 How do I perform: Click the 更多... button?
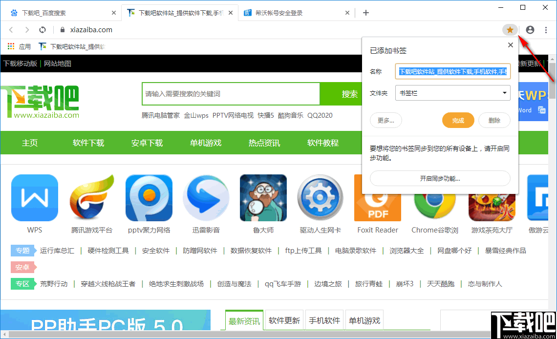[x=386, y=120]
